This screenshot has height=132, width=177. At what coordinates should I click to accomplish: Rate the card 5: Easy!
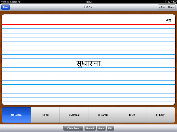click(x=161, y=115)
